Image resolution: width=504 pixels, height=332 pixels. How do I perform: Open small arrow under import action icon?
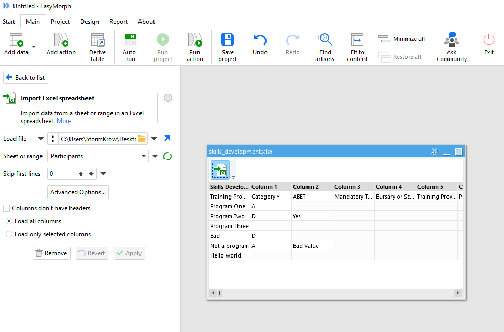tap(234, 177)
